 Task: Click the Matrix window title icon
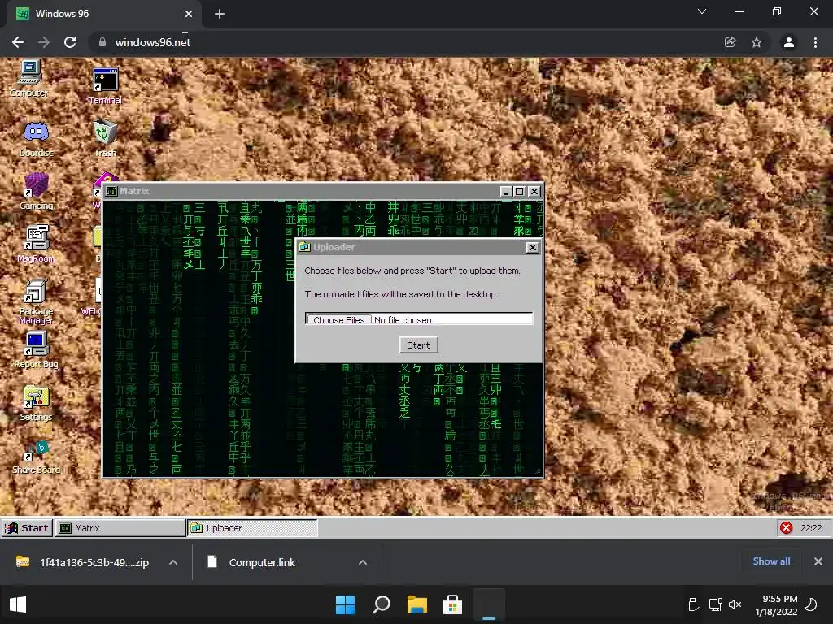111,191
